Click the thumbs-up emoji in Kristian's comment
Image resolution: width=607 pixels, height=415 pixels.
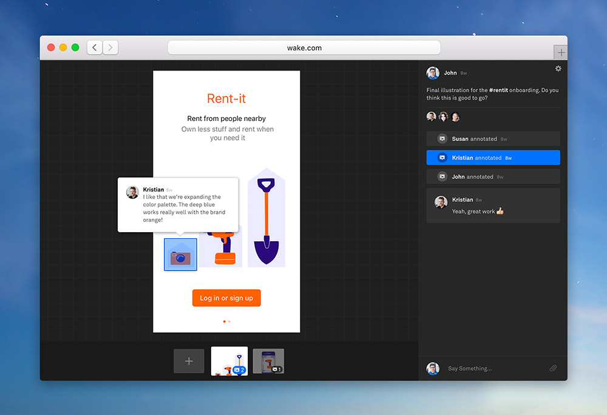(500, 211)
